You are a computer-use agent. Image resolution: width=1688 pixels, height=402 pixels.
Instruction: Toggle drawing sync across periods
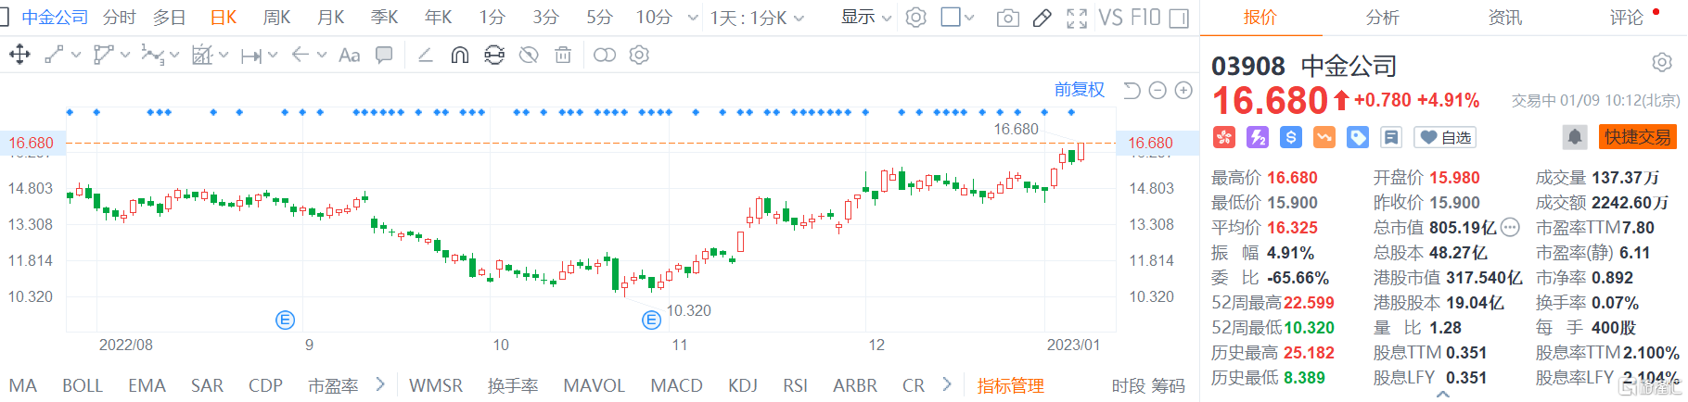point(494,56)
